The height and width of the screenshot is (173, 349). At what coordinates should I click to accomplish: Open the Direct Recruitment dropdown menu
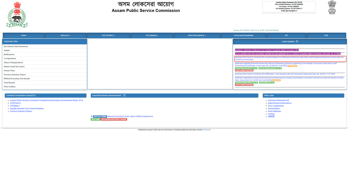pos(197,35)
